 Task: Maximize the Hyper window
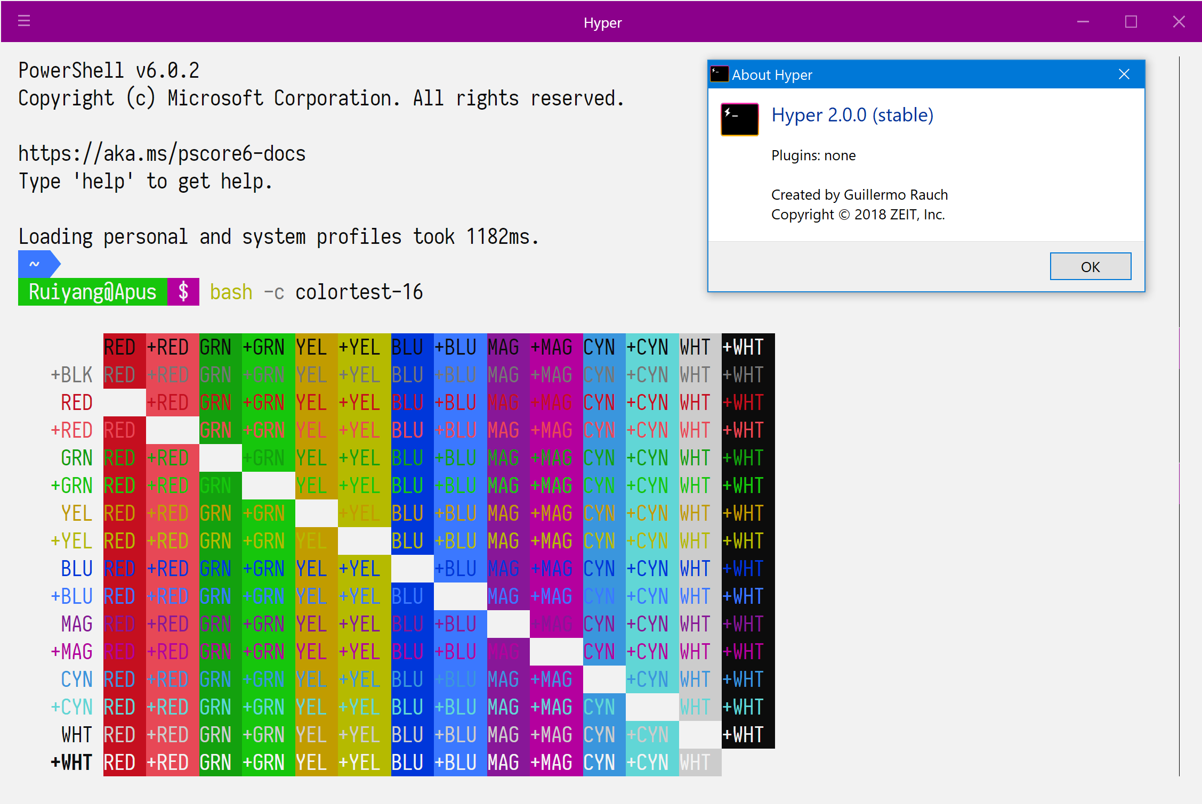coord(1131,22)
